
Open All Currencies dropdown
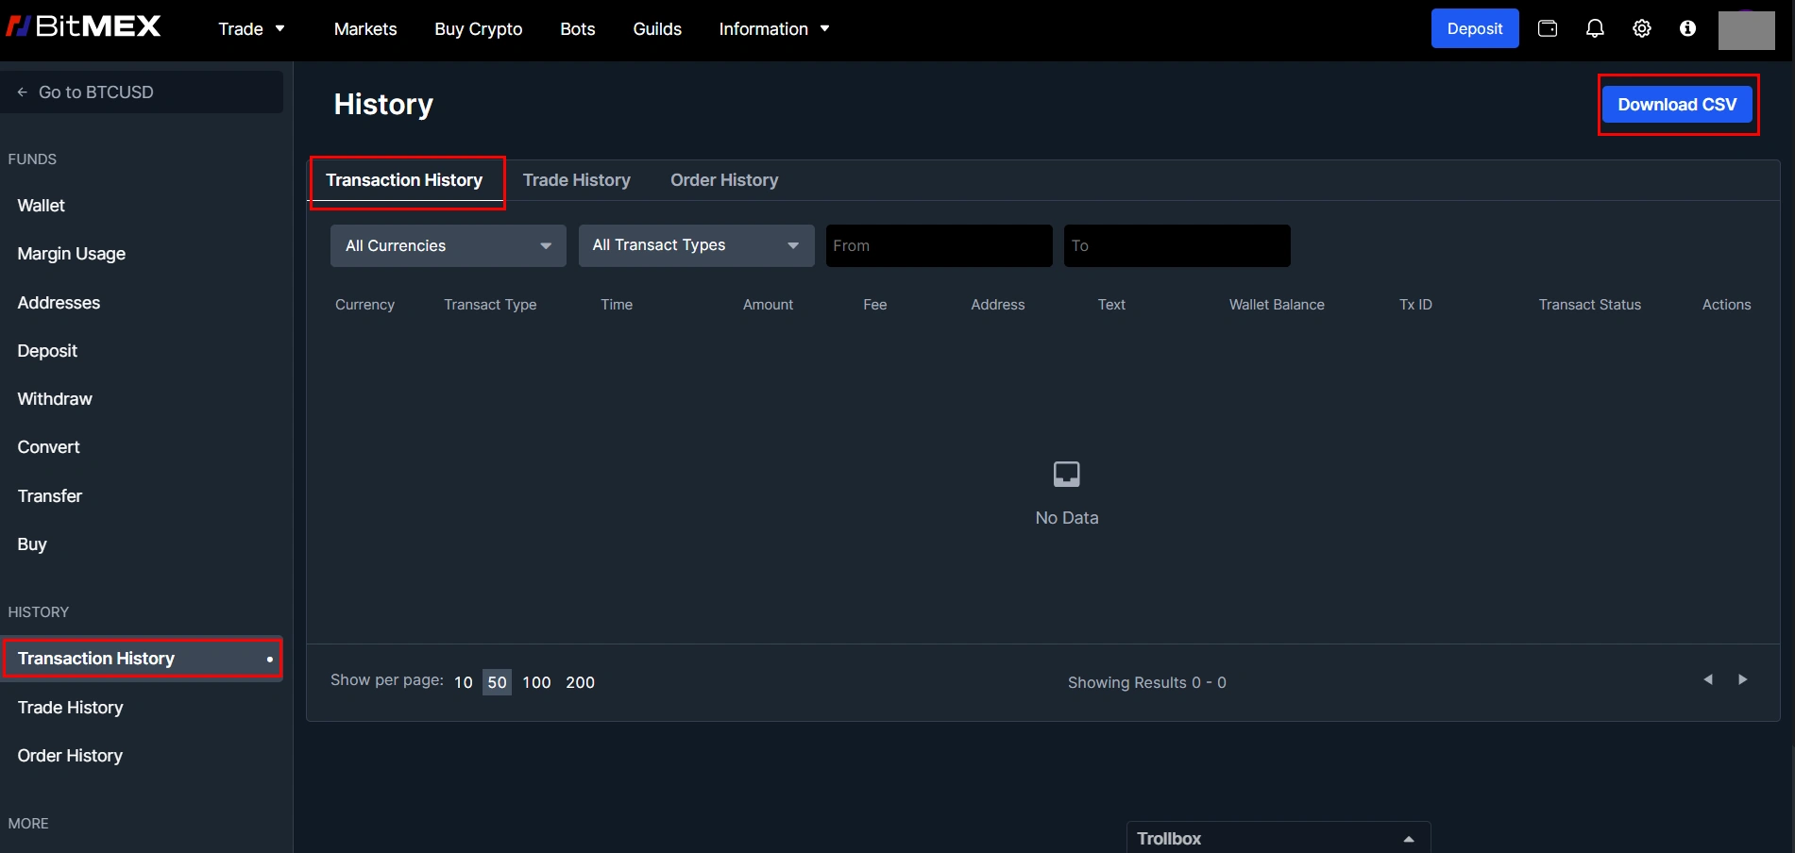pos(449,245)
